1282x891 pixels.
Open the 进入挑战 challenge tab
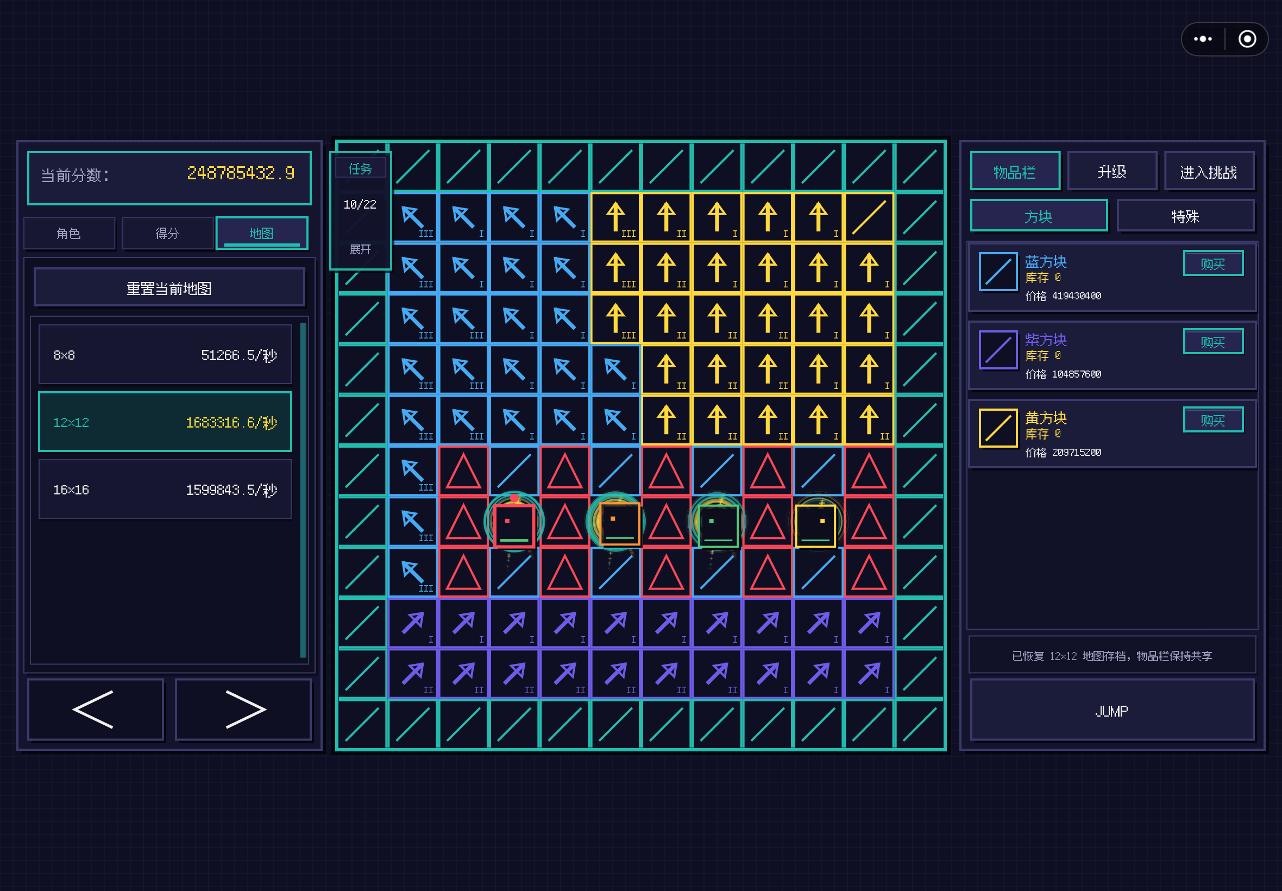pyautogui.click(x=1209, y=171)
